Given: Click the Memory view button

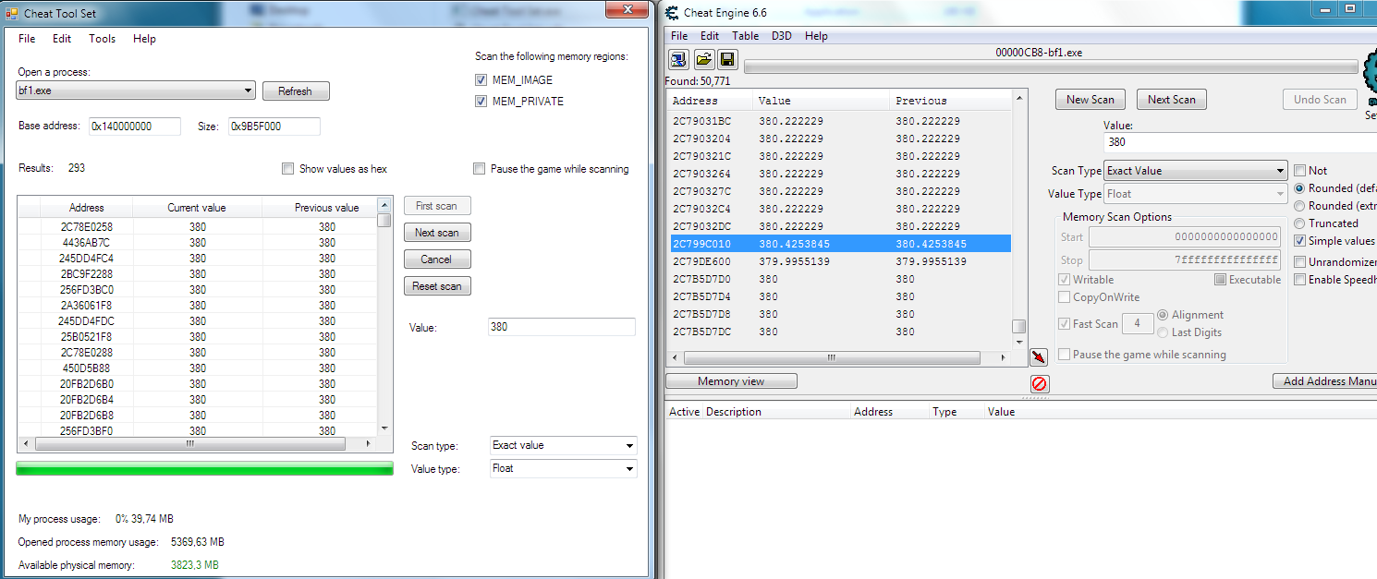Looking at the screenshot, I should 731,381.
